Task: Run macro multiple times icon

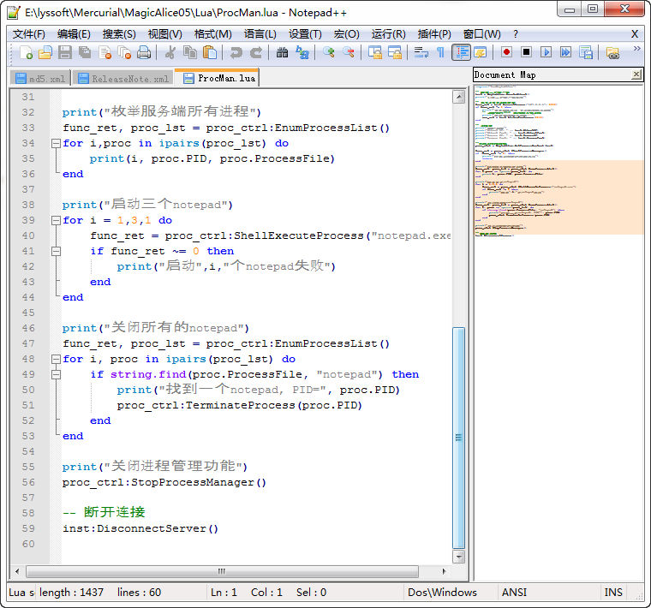Action: click(565, 52)
